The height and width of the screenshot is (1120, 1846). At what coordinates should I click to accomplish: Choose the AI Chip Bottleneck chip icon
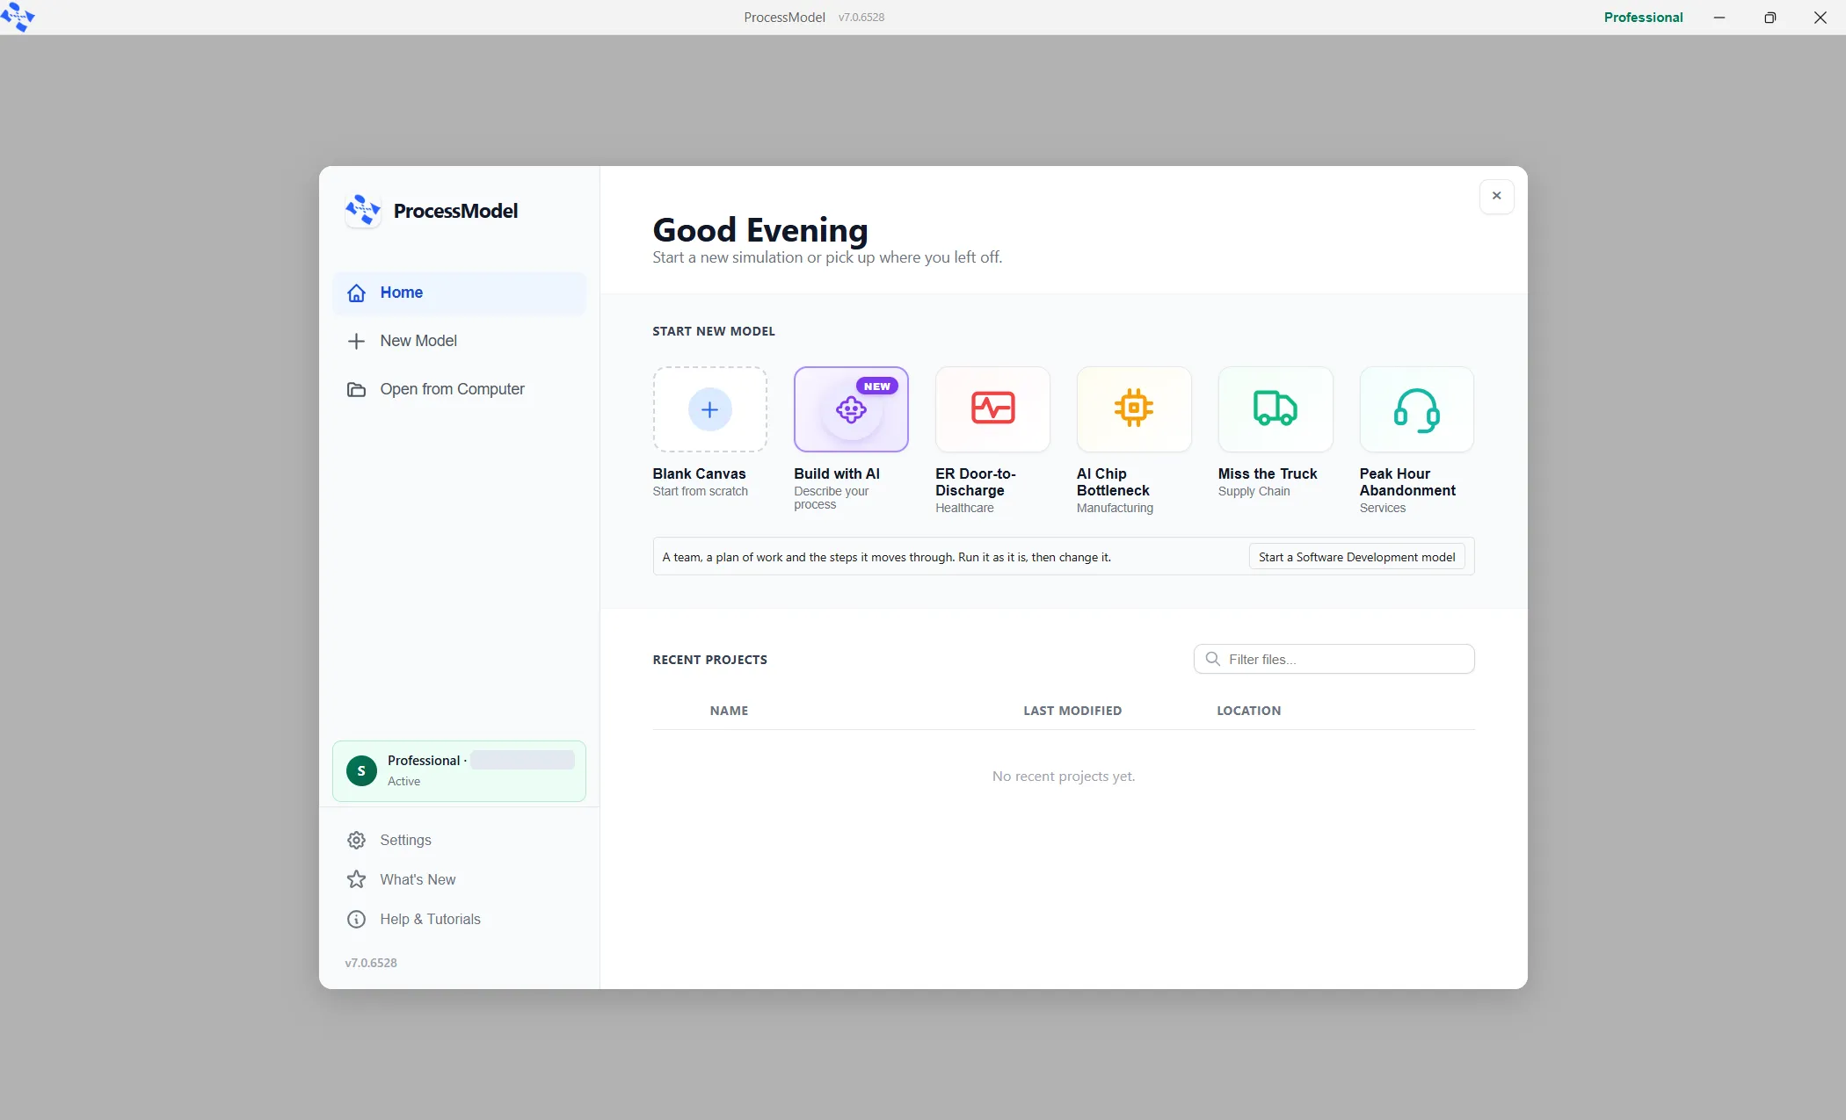pyautogui.click(x=1134, y=408)
